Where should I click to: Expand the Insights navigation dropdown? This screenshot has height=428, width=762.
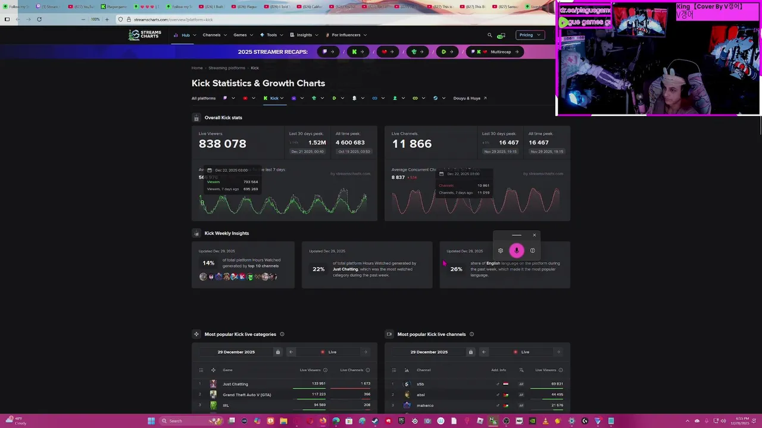[304, 35]
